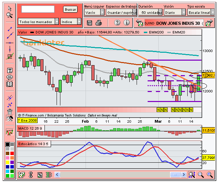
Task: Click the 'Buscar' button
Action: pos(70,9)
